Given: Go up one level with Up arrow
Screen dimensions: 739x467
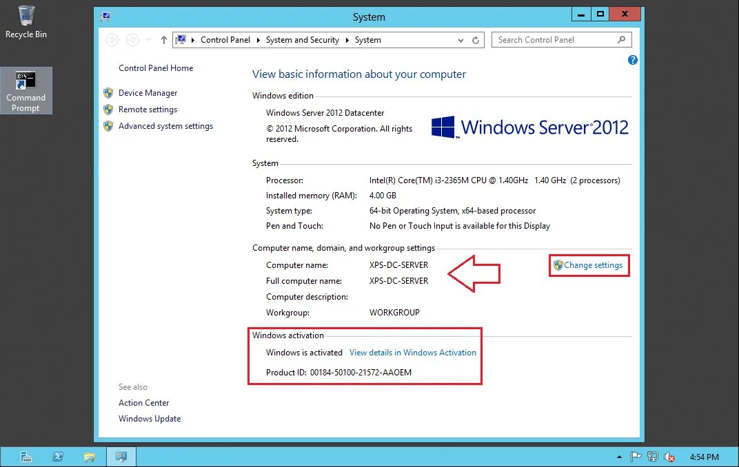Looking at the screenshot, I should pyautogui.click(x=163, y=40).
